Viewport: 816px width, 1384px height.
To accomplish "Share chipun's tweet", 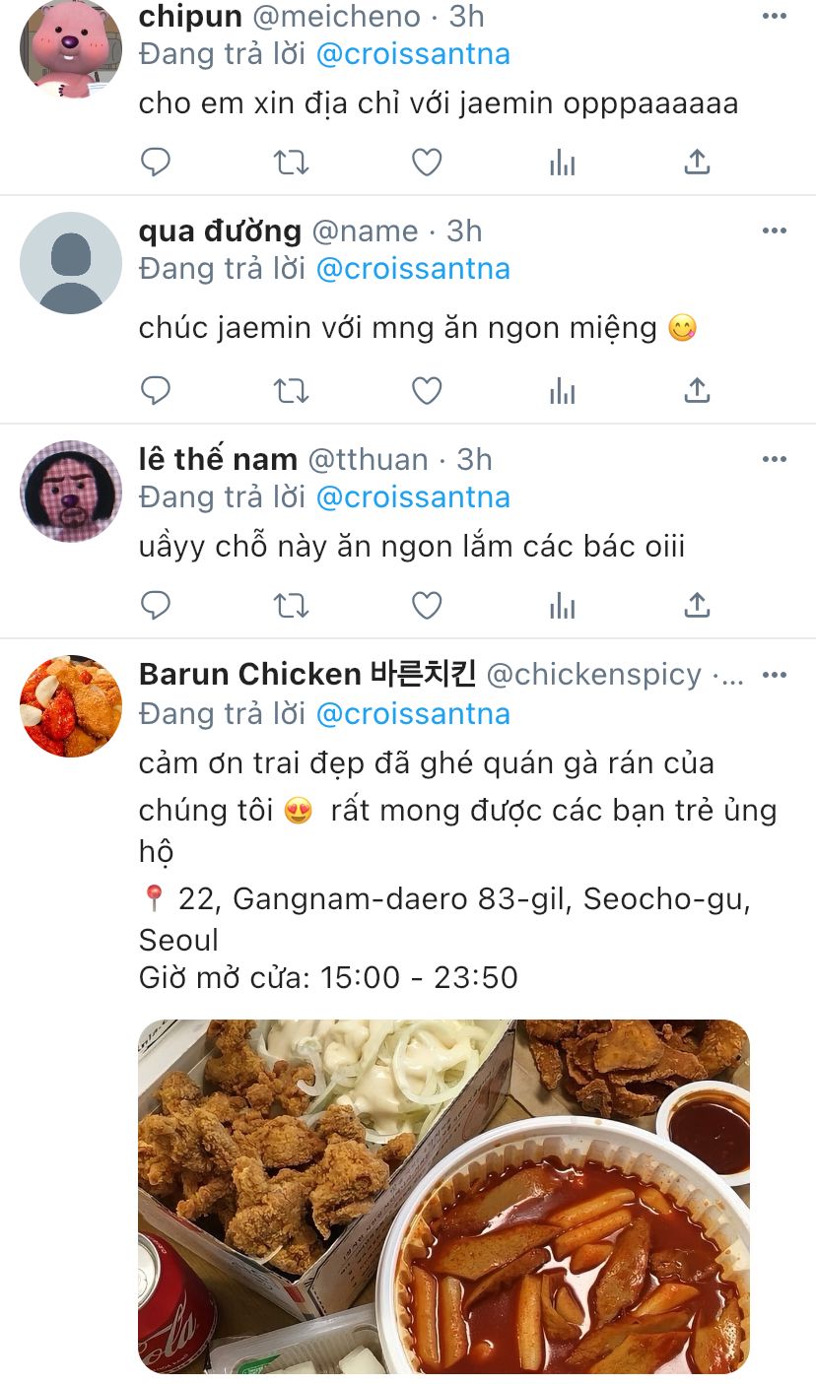I will pyautogui.click(x=697, y=162).
